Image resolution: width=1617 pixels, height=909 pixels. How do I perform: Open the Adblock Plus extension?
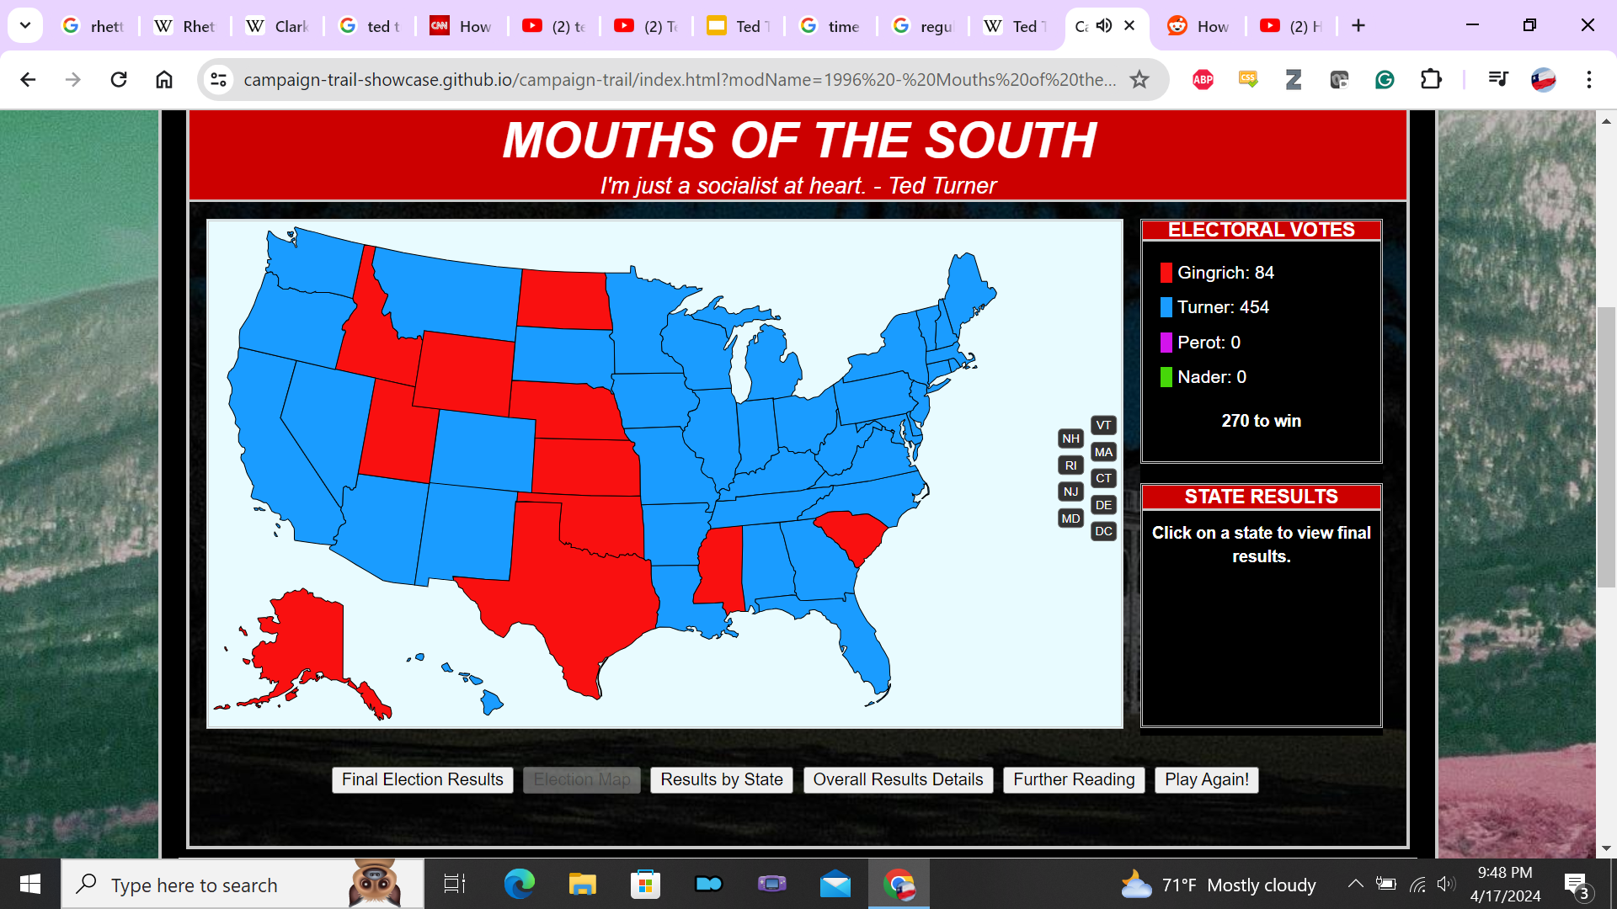(x=1203, y=79)
